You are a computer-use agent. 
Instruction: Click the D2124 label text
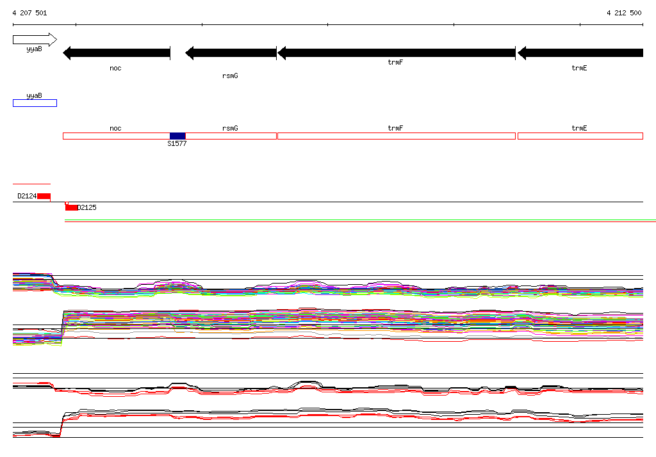tap(27, 196)
